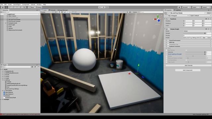Expand Example Assets in Hierarchy
Viewport: 212px width, 119px height.
6,23
